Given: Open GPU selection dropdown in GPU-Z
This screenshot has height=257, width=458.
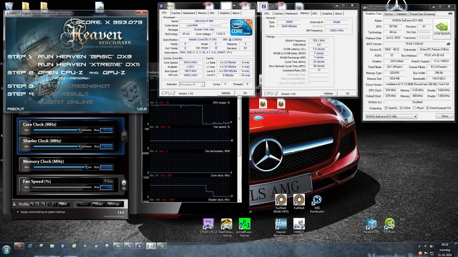Looking at the screenshot, I should [x=391, y=116].
